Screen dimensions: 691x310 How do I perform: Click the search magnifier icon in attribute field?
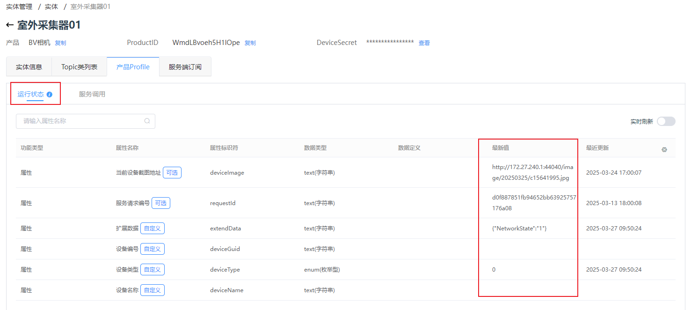(147, 121)
